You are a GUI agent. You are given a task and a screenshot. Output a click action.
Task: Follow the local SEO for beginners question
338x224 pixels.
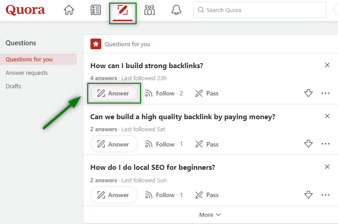pos(164,195)
